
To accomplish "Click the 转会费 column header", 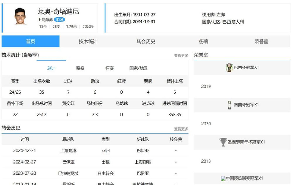I will click(176, 139).
